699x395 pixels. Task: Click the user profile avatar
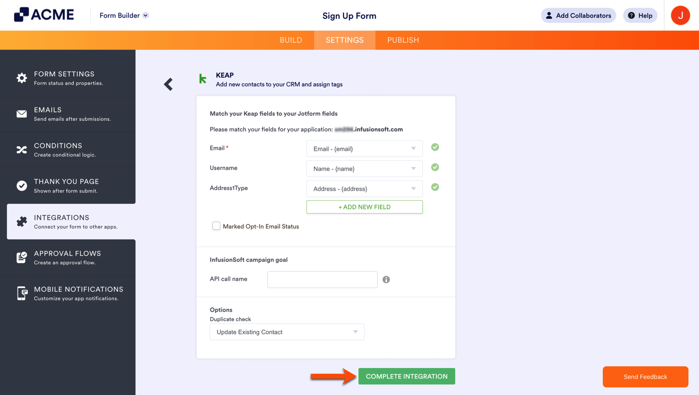(680, 15)
